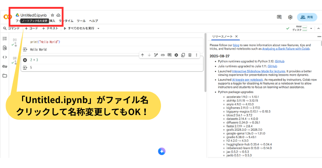Open the table of contents sidebar icon
322x168 pixels.
(5, 39)
